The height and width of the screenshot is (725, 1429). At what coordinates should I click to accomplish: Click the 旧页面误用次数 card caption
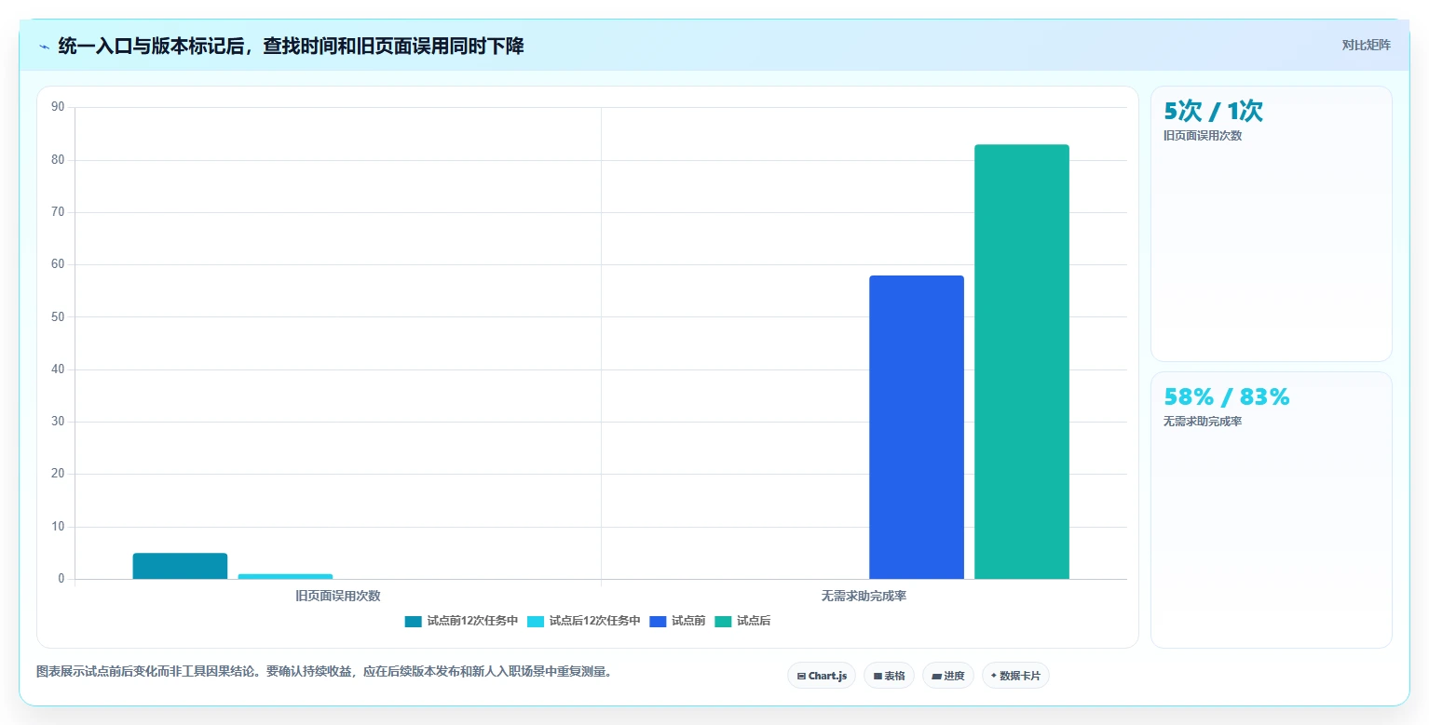(1203, 136)
